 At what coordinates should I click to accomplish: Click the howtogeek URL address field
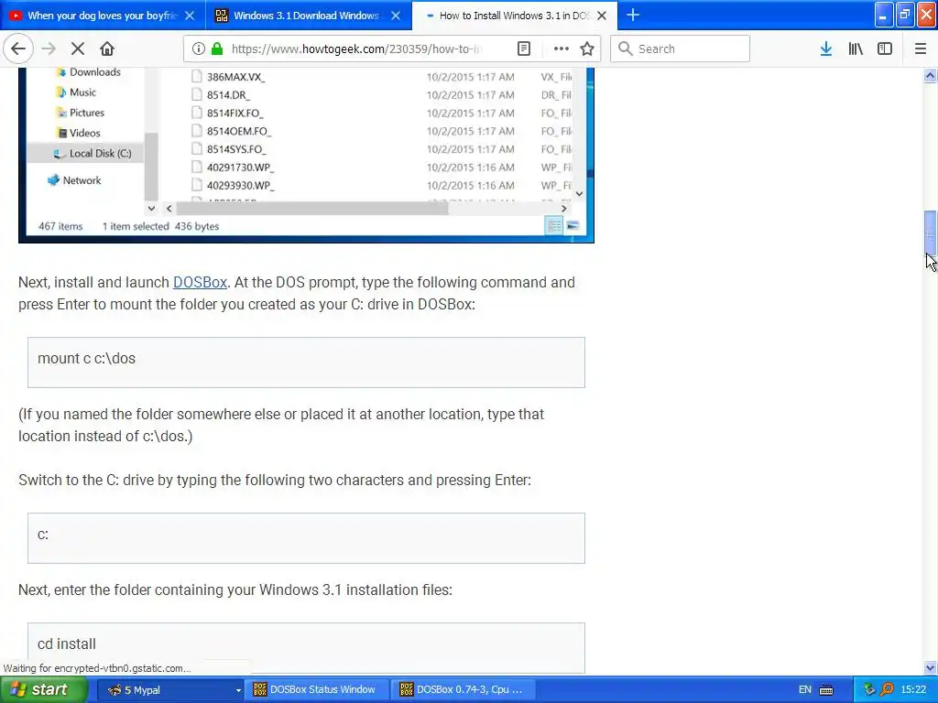356,49
